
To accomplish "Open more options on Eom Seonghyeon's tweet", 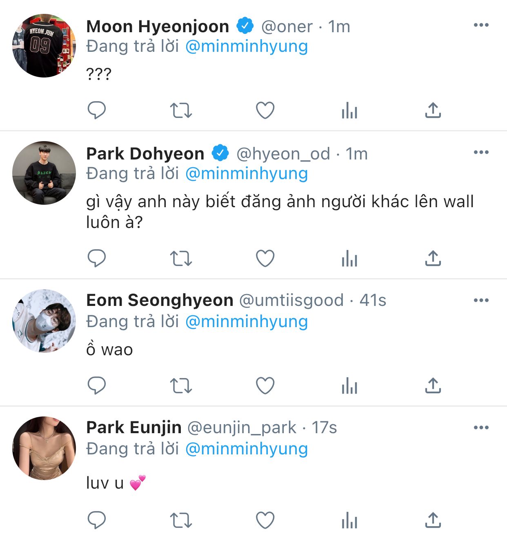I will pos(481,301).
